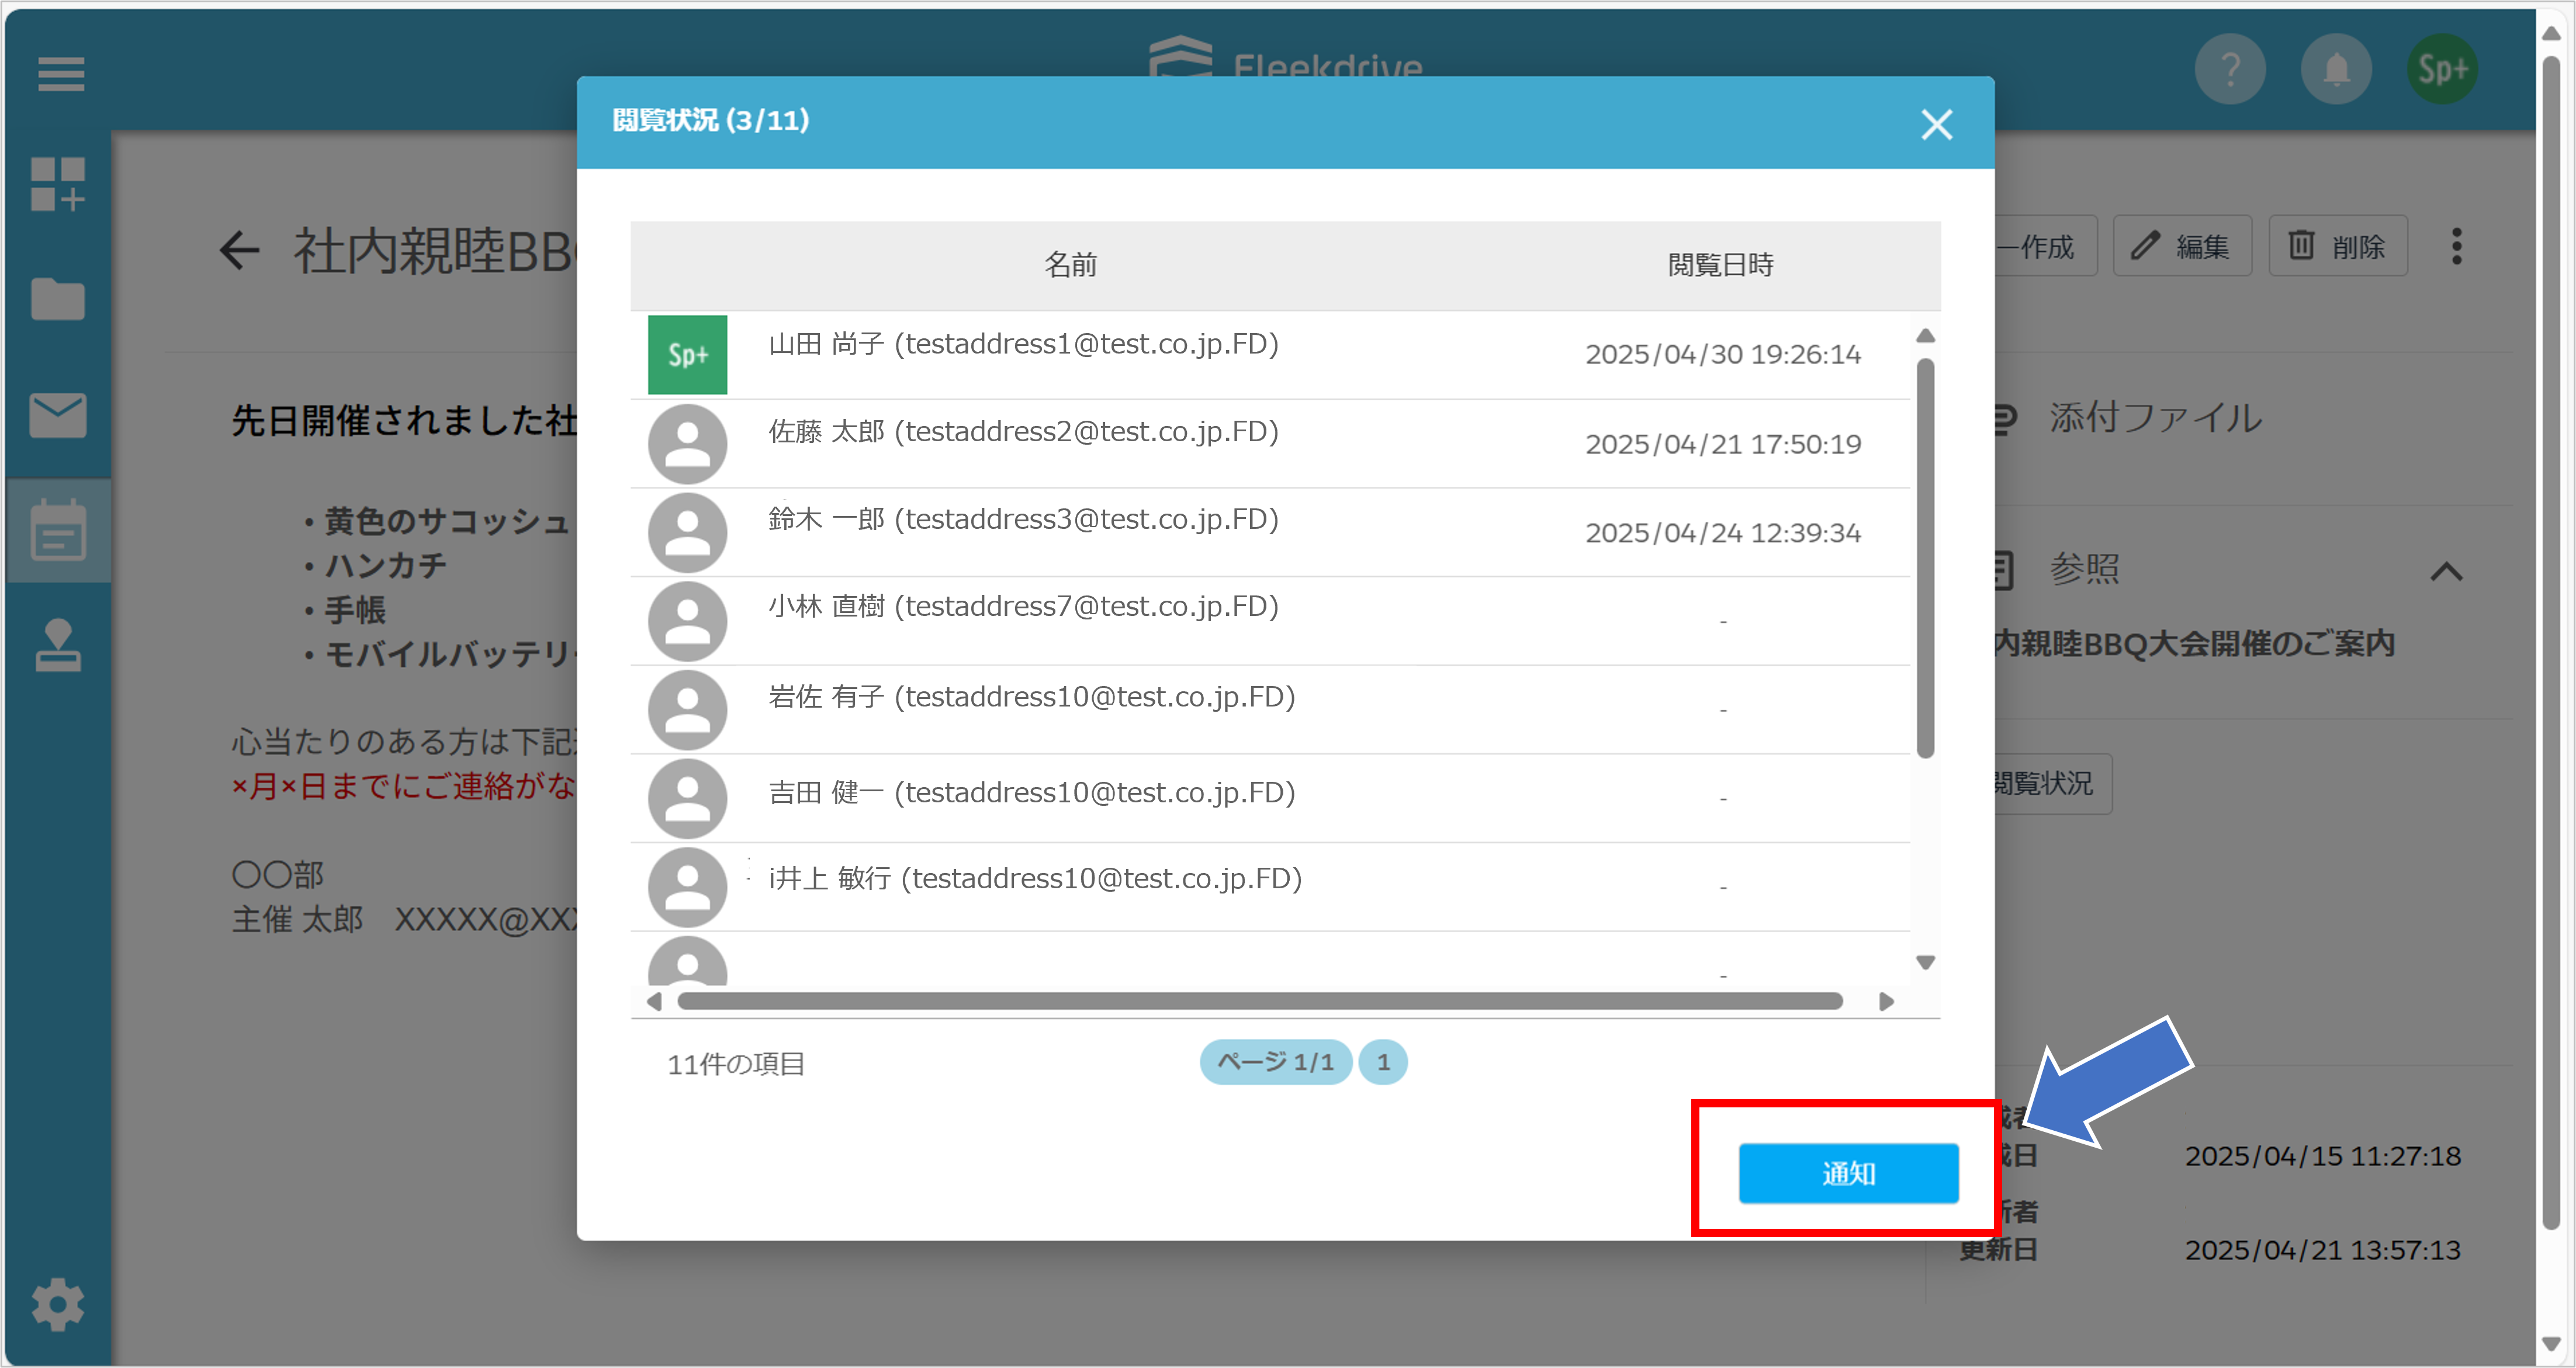The image size is (2576, 1368).
Task: Click the table's horizontal scroll-left arrow
Action: (x=654, y=1002)
